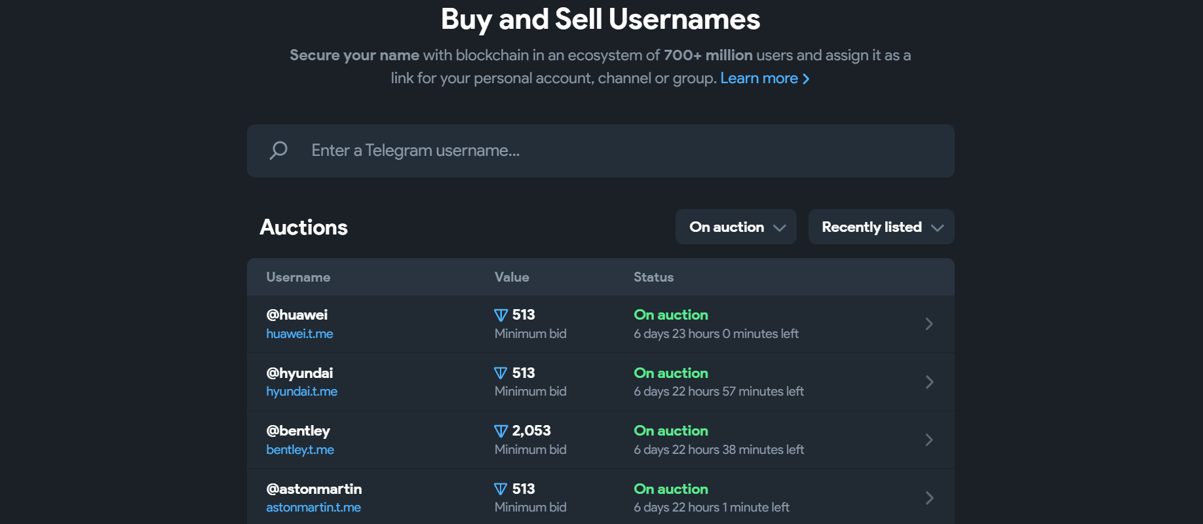The width and height of the screenshot is (1203, 524).
Task: Open the hyundai.t.me link
Action: click(301, 392)
